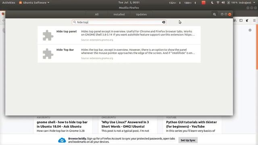The width and height of the screenshot is (258, 145).
Task: Click the Firefox page scrollbar
Action: [x=257, y=47]
